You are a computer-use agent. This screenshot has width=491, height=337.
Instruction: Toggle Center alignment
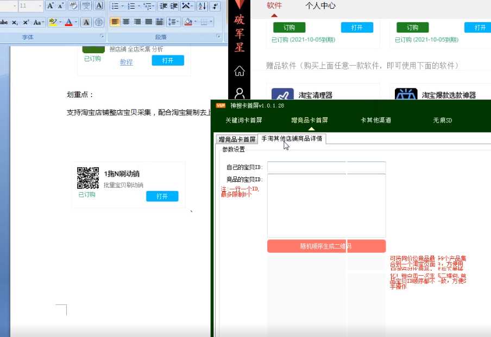coord(126,22)
